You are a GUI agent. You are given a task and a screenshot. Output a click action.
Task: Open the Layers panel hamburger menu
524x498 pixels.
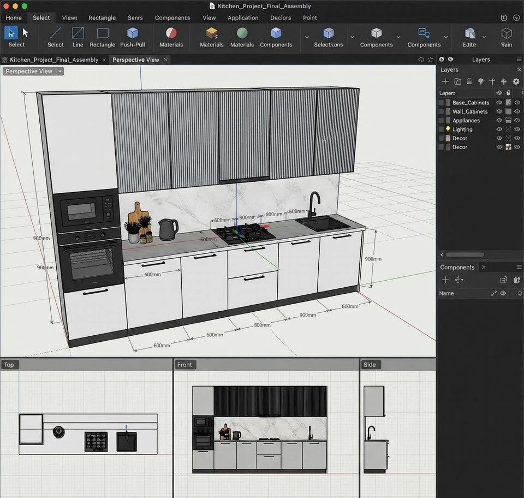pos(519,60)
